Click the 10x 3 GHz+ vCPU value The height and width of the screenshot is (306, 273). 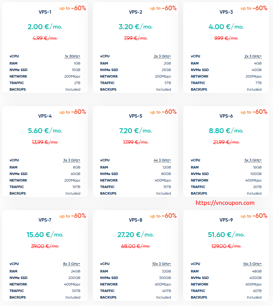tap(162, 264)
